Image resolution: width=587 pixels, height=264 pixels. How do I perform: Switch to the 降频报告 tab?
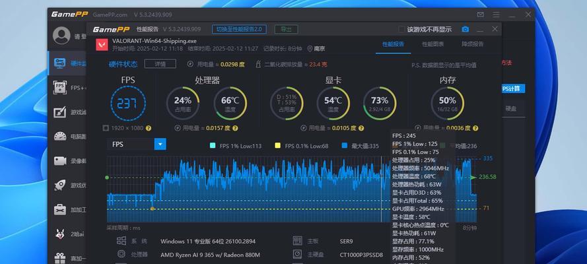tap(473, 44)
